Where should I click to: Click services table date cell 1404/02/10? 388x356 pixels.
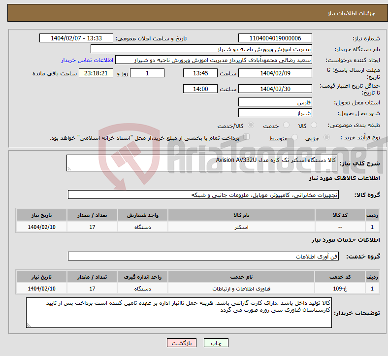(x=41, y=289)
